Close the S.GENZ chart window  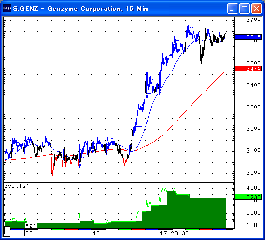tap(256, 8)
